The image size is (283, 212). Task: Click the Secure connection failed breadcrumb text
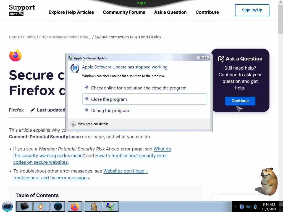point(130,37)
